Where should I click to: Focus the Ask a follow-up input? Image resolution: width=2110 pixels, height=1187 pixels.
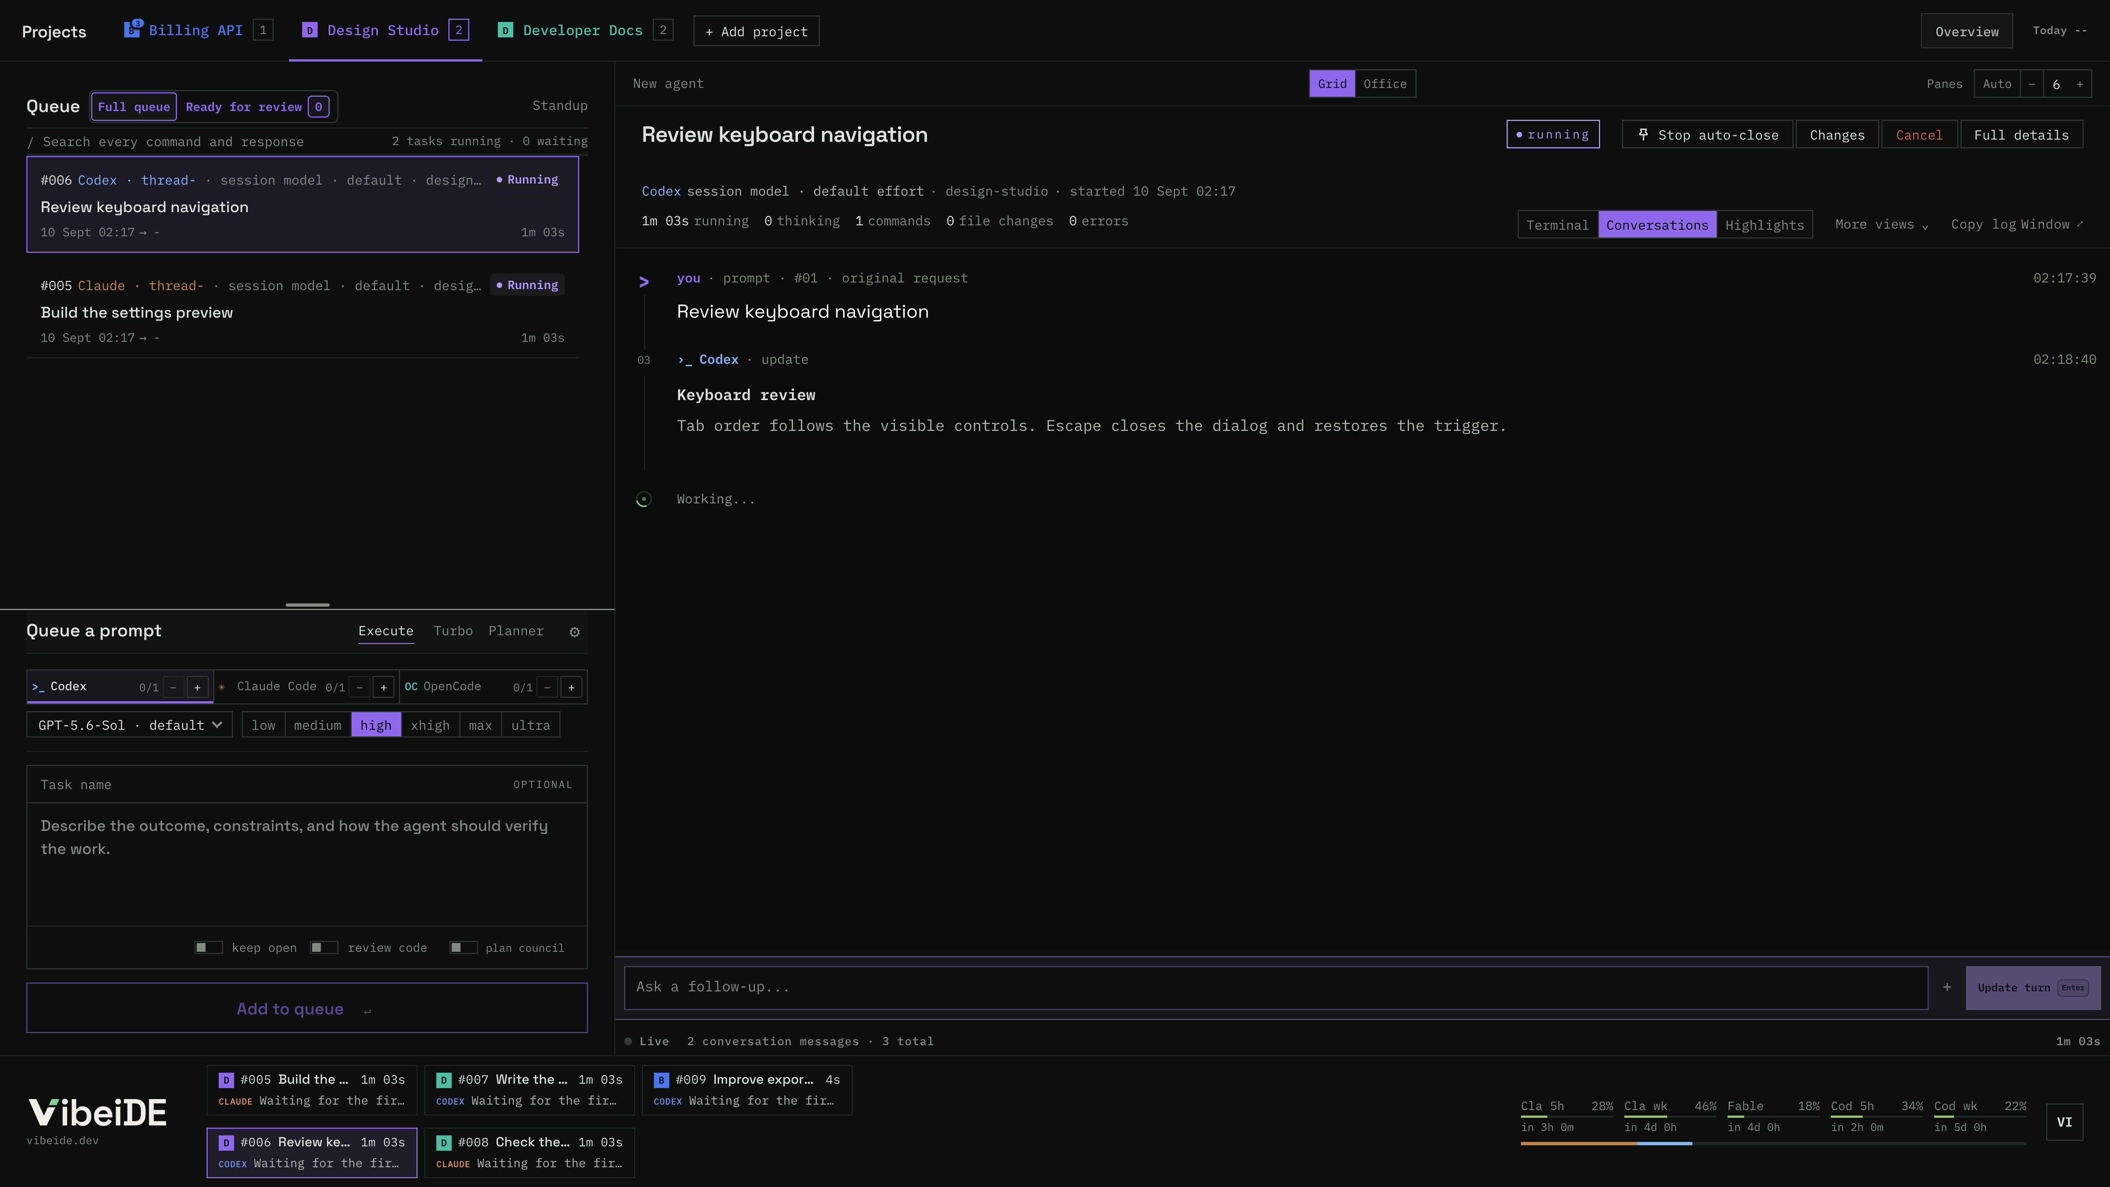click(x=1276, y=988)
